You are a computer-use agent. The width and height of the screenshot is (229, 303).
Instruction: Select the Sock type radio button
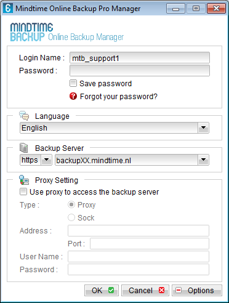[71, 217]
